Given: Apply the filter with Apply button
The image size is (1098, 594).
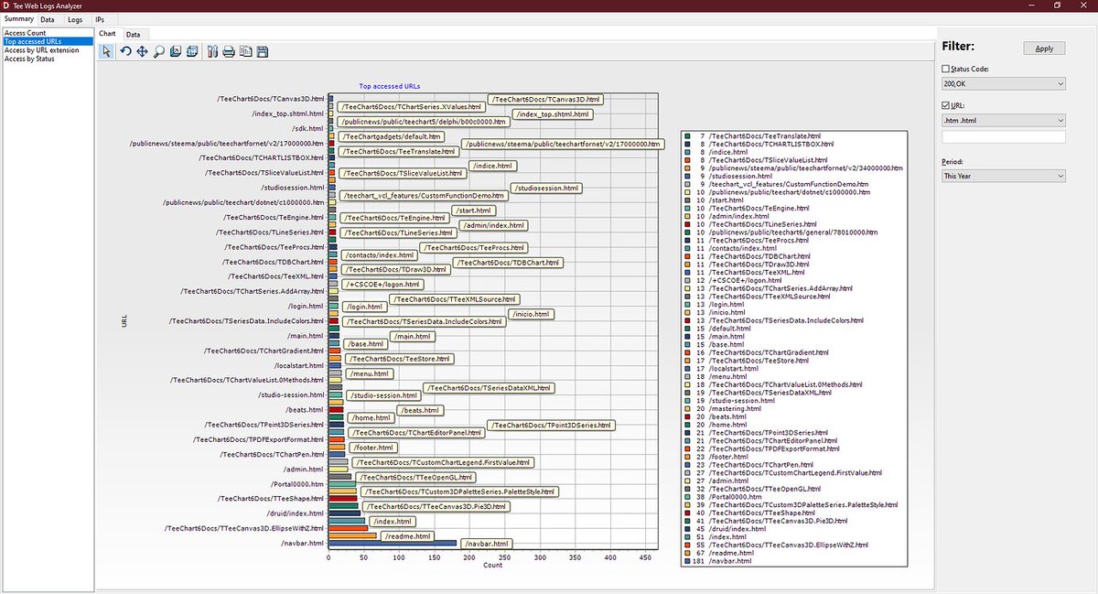Looking at the screenshot, I should pyautogui.click(x=1044, y=49).
